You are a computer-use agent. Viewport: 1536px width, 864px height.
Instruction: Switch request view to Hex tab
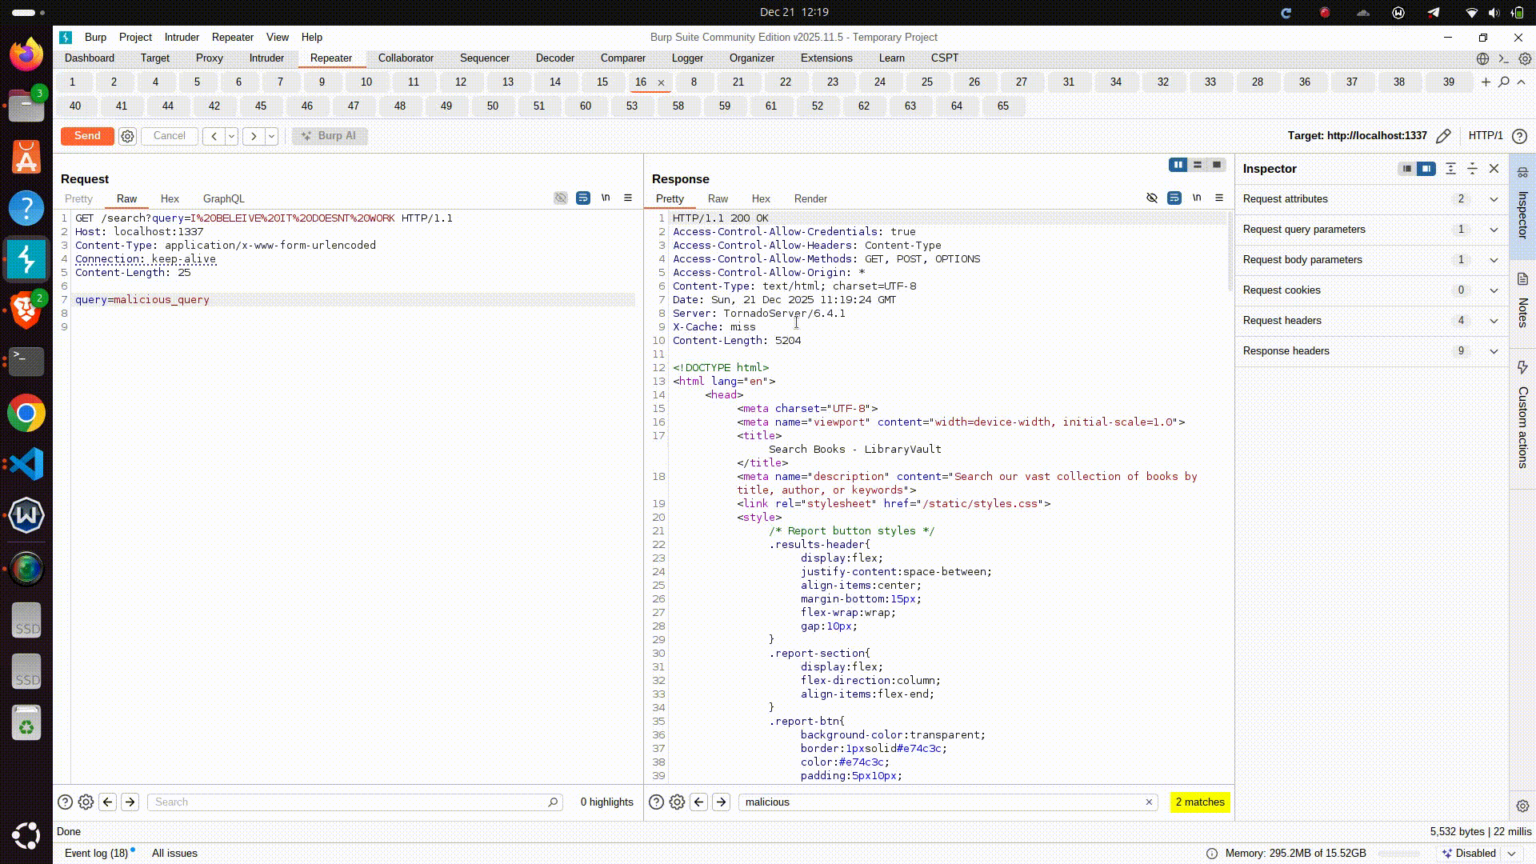(170, 199)
